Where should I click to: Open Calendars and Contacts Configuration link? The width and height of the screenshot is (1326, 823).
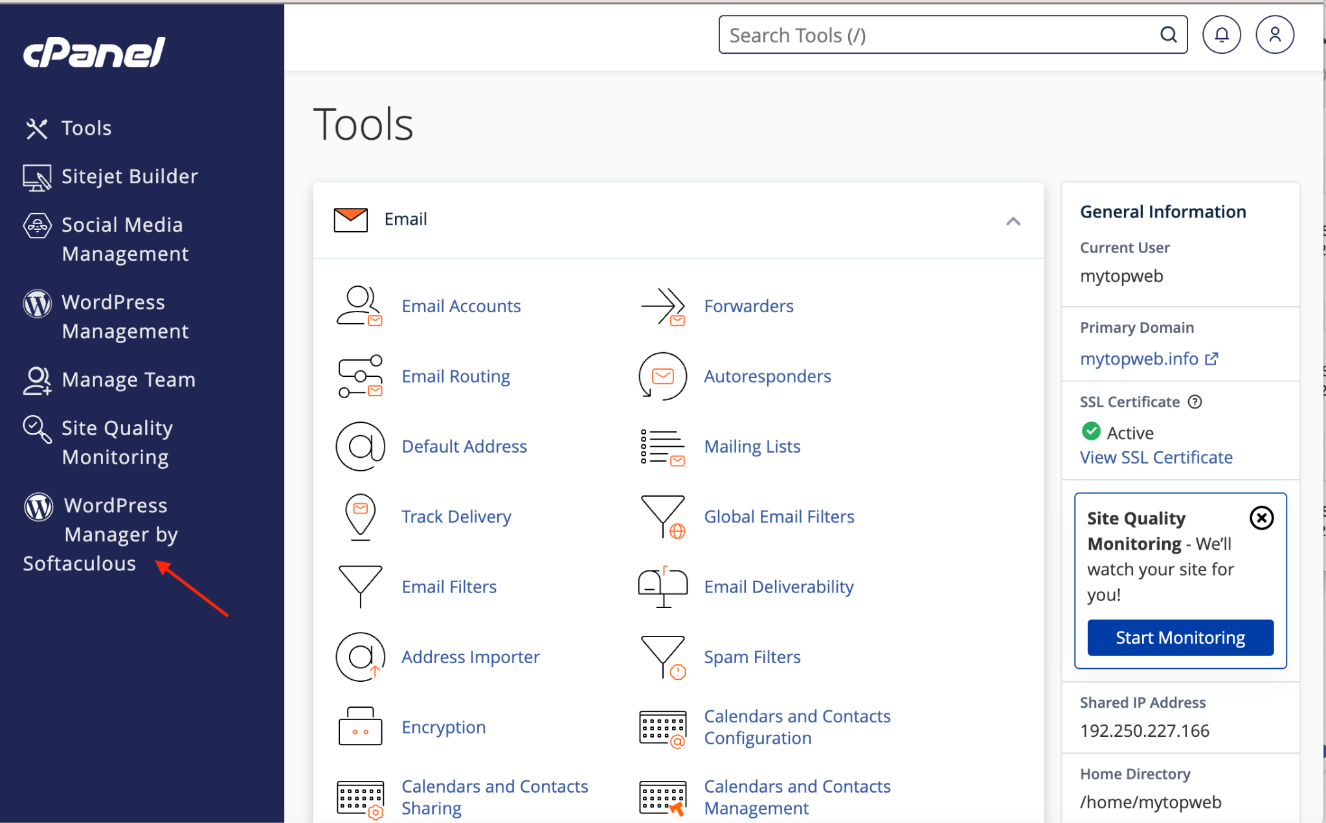click(797, 727)
